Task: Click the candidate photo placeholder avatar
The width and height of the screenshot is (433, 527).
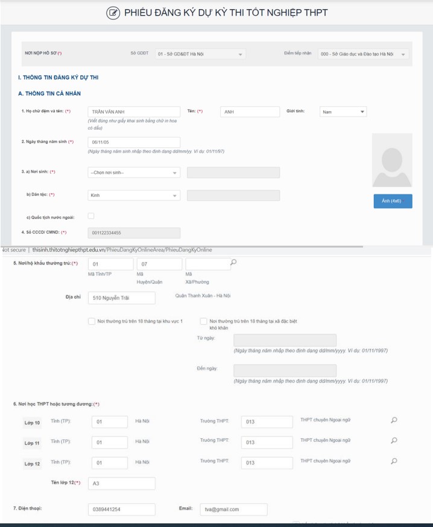Action: 392,161
